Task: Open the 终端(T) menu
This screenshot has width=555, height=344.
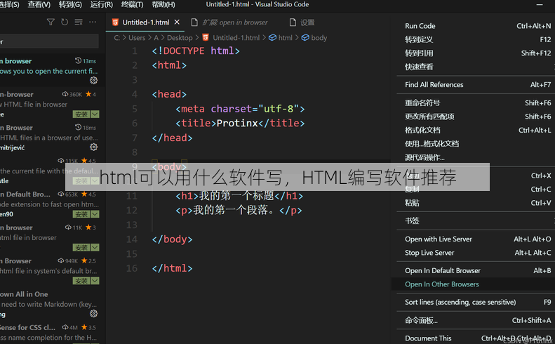Action: 133,5
